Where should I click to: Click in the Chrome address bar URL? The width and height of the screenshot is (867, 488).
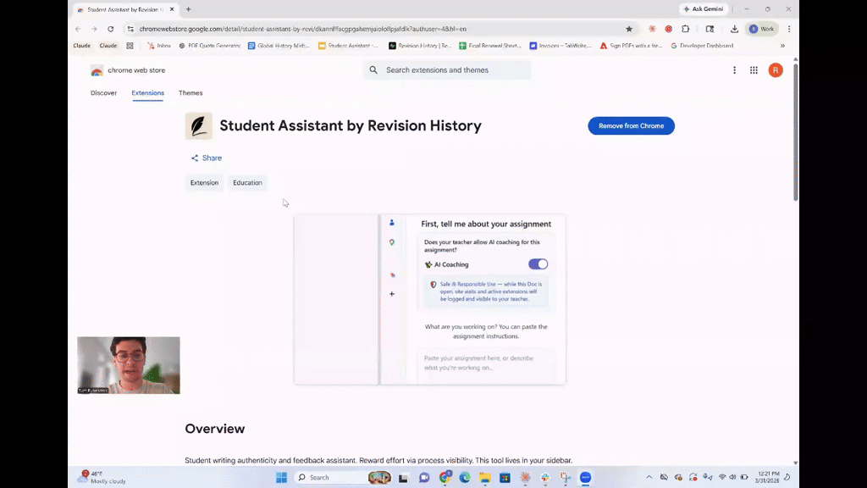coord(302,29)
